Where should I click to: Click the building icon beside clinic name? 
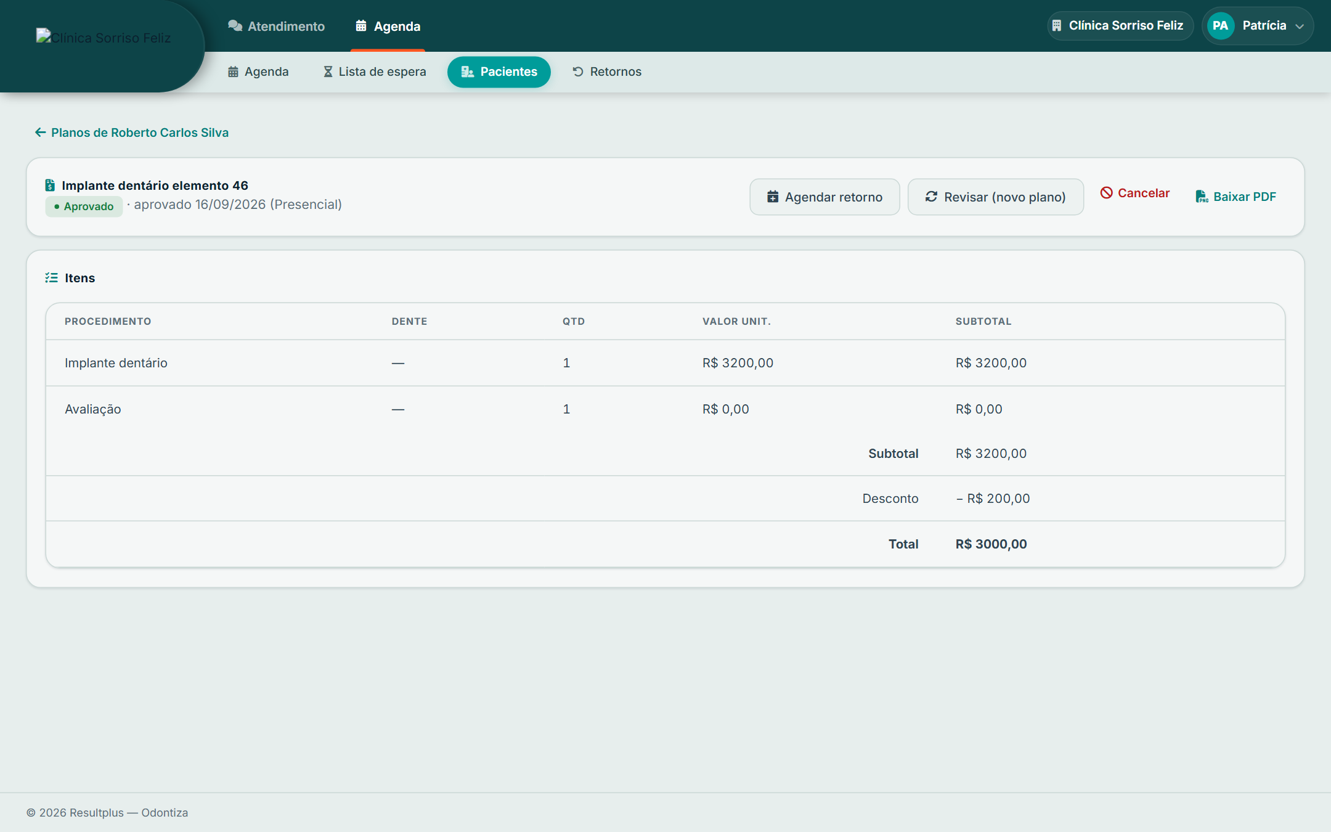tap(1057, 26)
